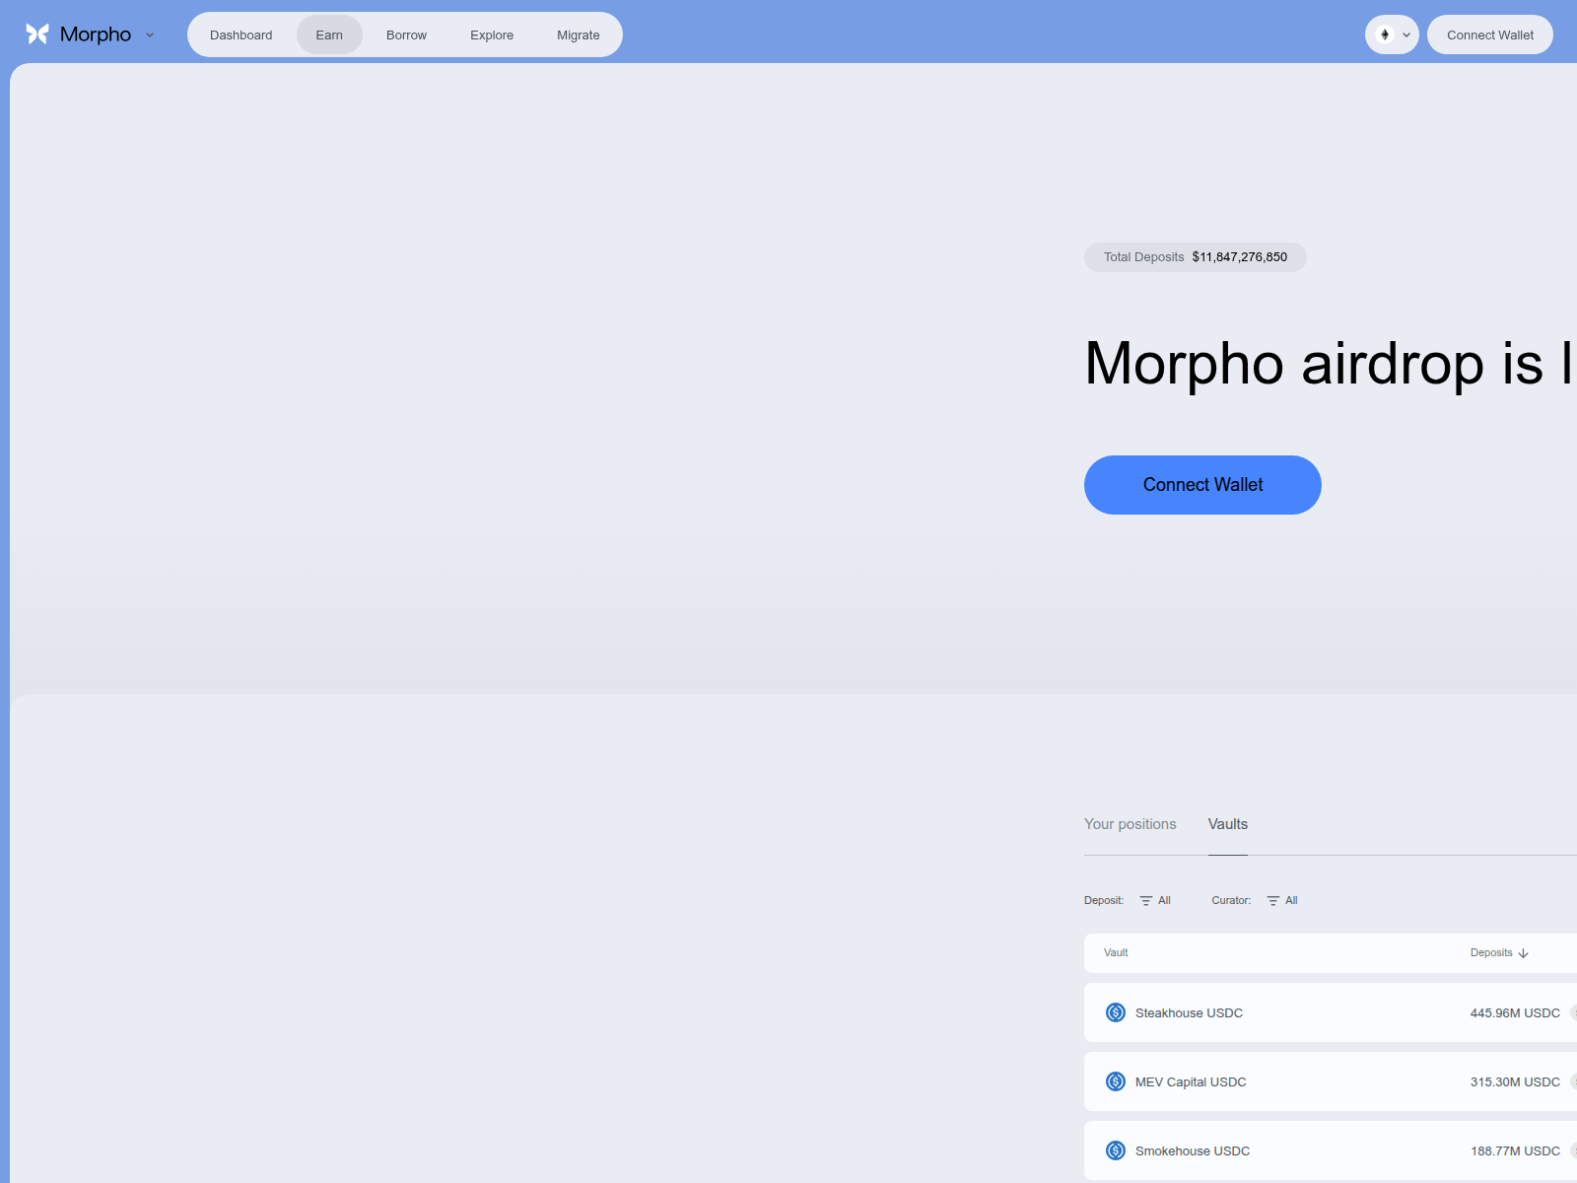Go to the Migrate section

click(x=578, y=35)
